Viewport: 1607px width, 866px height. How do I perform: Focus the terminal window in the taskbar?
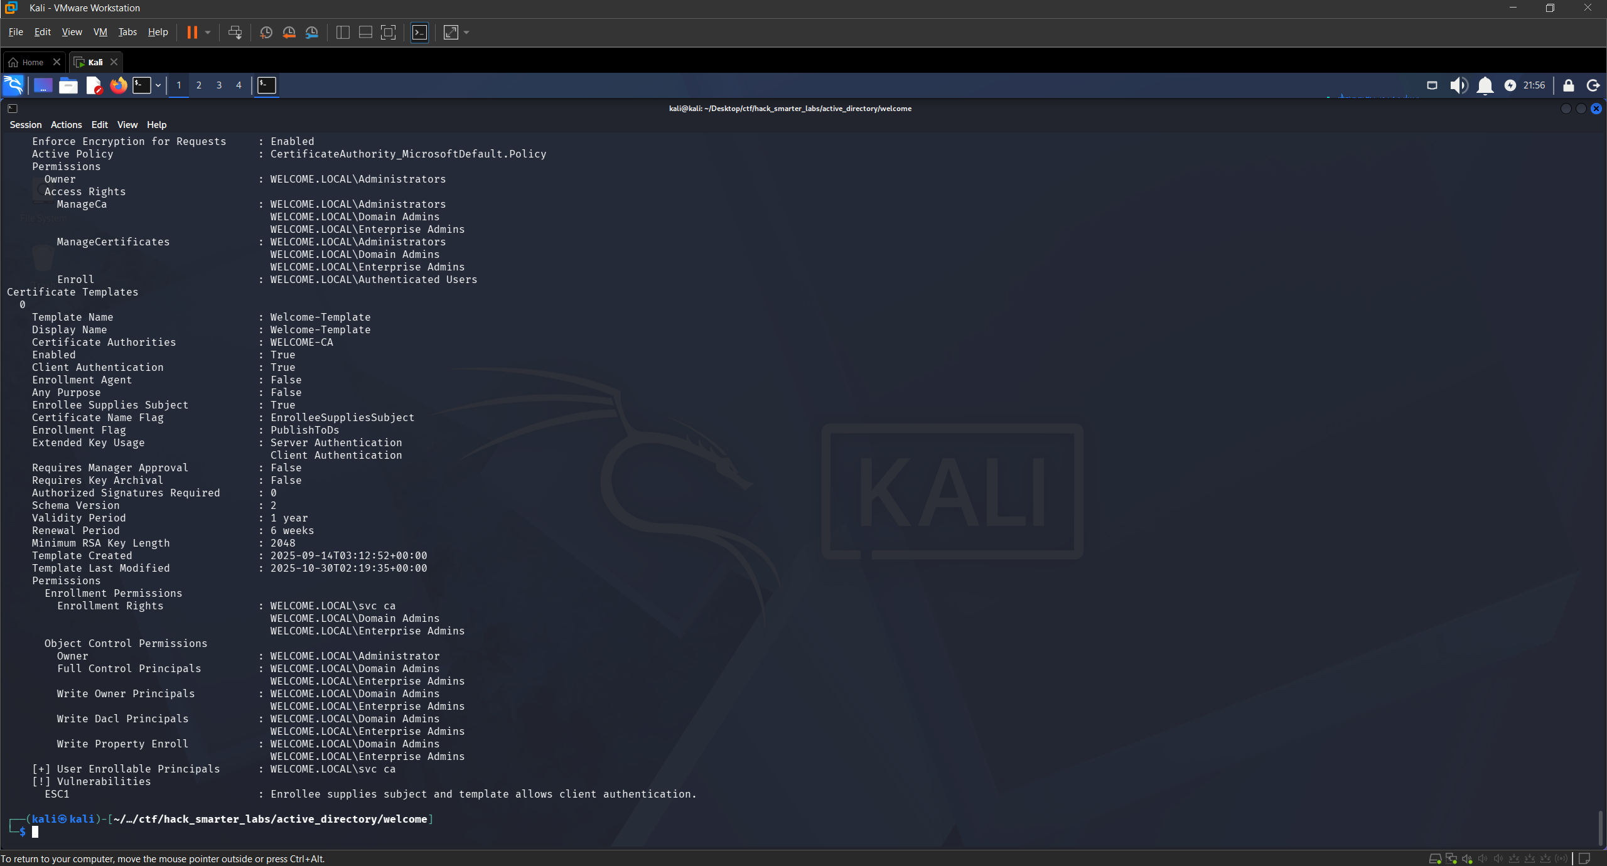coord(267,85)
